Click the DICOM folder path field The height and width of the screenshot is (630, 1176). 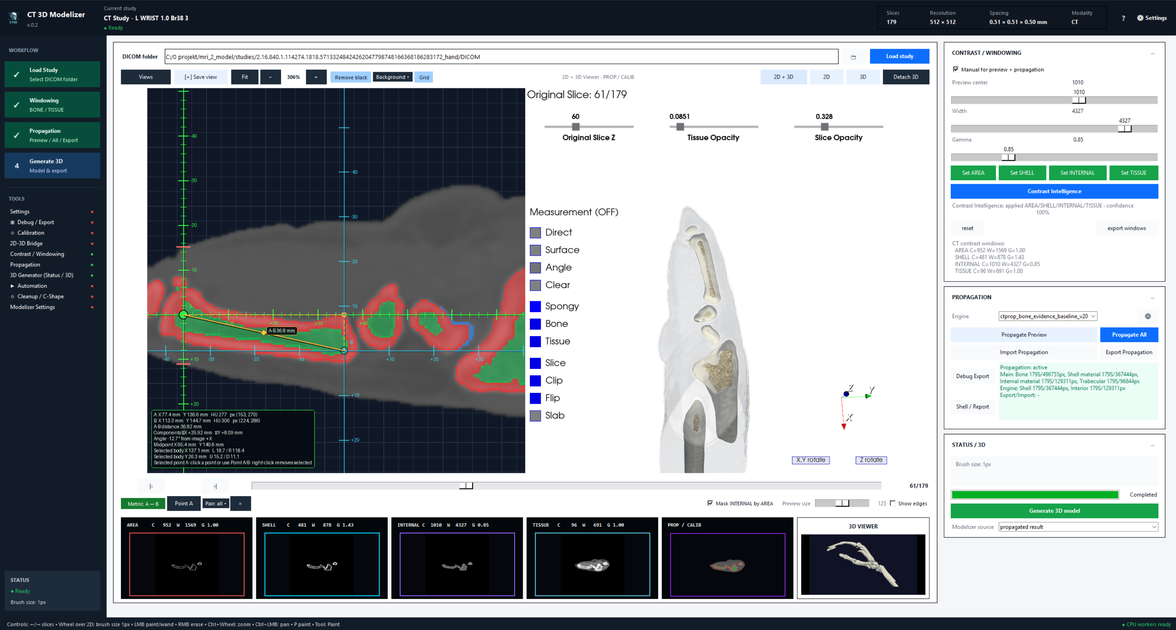pyautogui.click(x=501, y=57)
